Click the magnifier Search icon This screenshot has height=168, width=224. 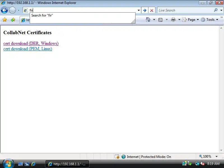point(216,10)
